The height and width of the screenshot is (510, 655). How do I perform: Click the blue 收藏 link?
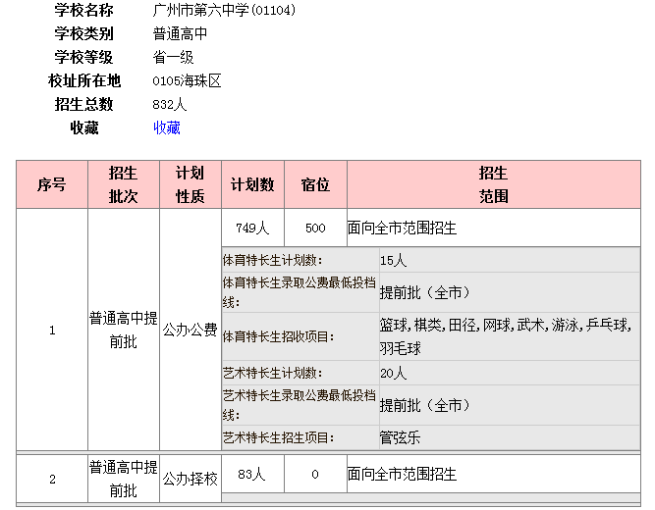pos(167,127)
